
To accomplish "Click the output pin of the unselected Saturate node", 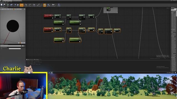I will click(x=93, y=17).
